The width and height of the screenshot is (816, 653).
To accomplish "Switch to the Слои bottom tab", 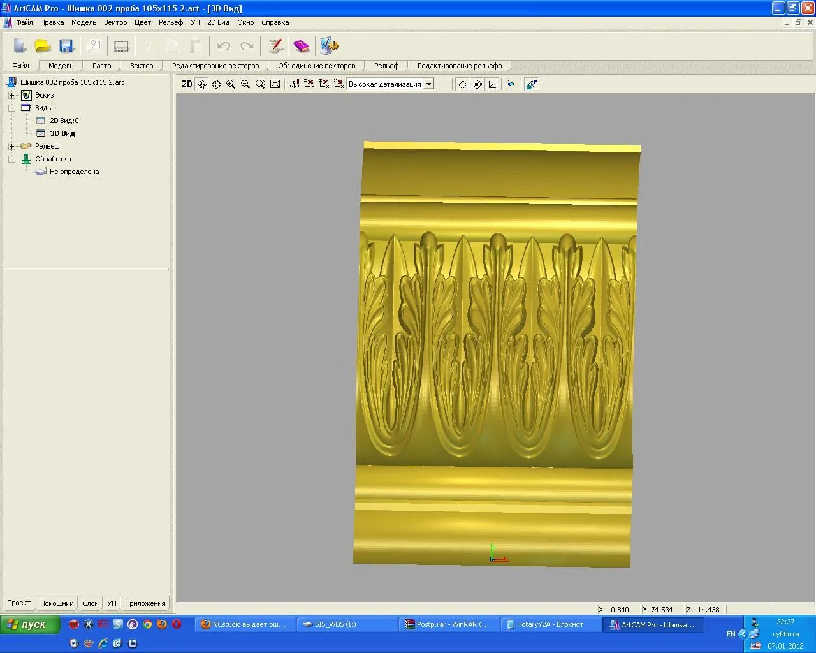I will (91, 603).
